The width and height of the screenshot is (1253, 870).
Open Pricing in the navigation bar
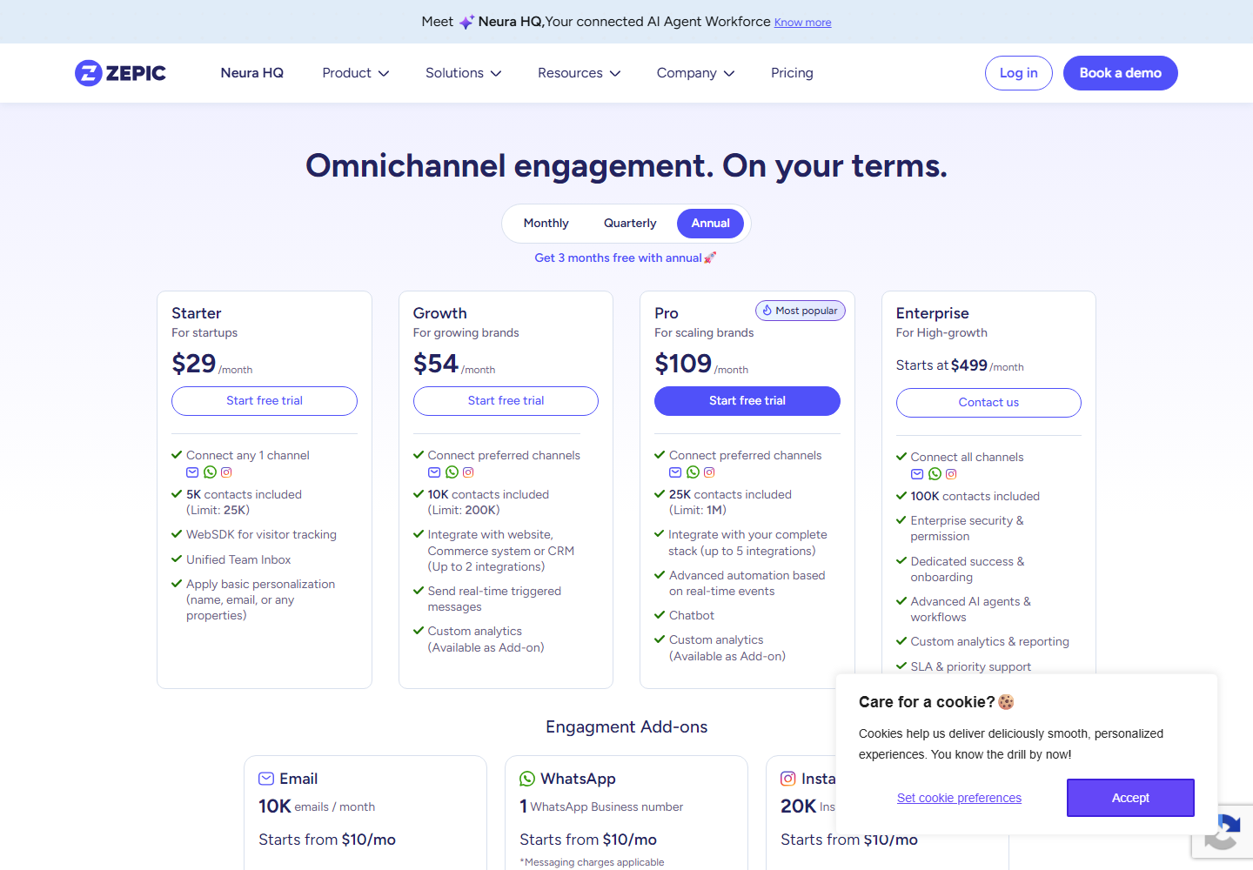792,73
